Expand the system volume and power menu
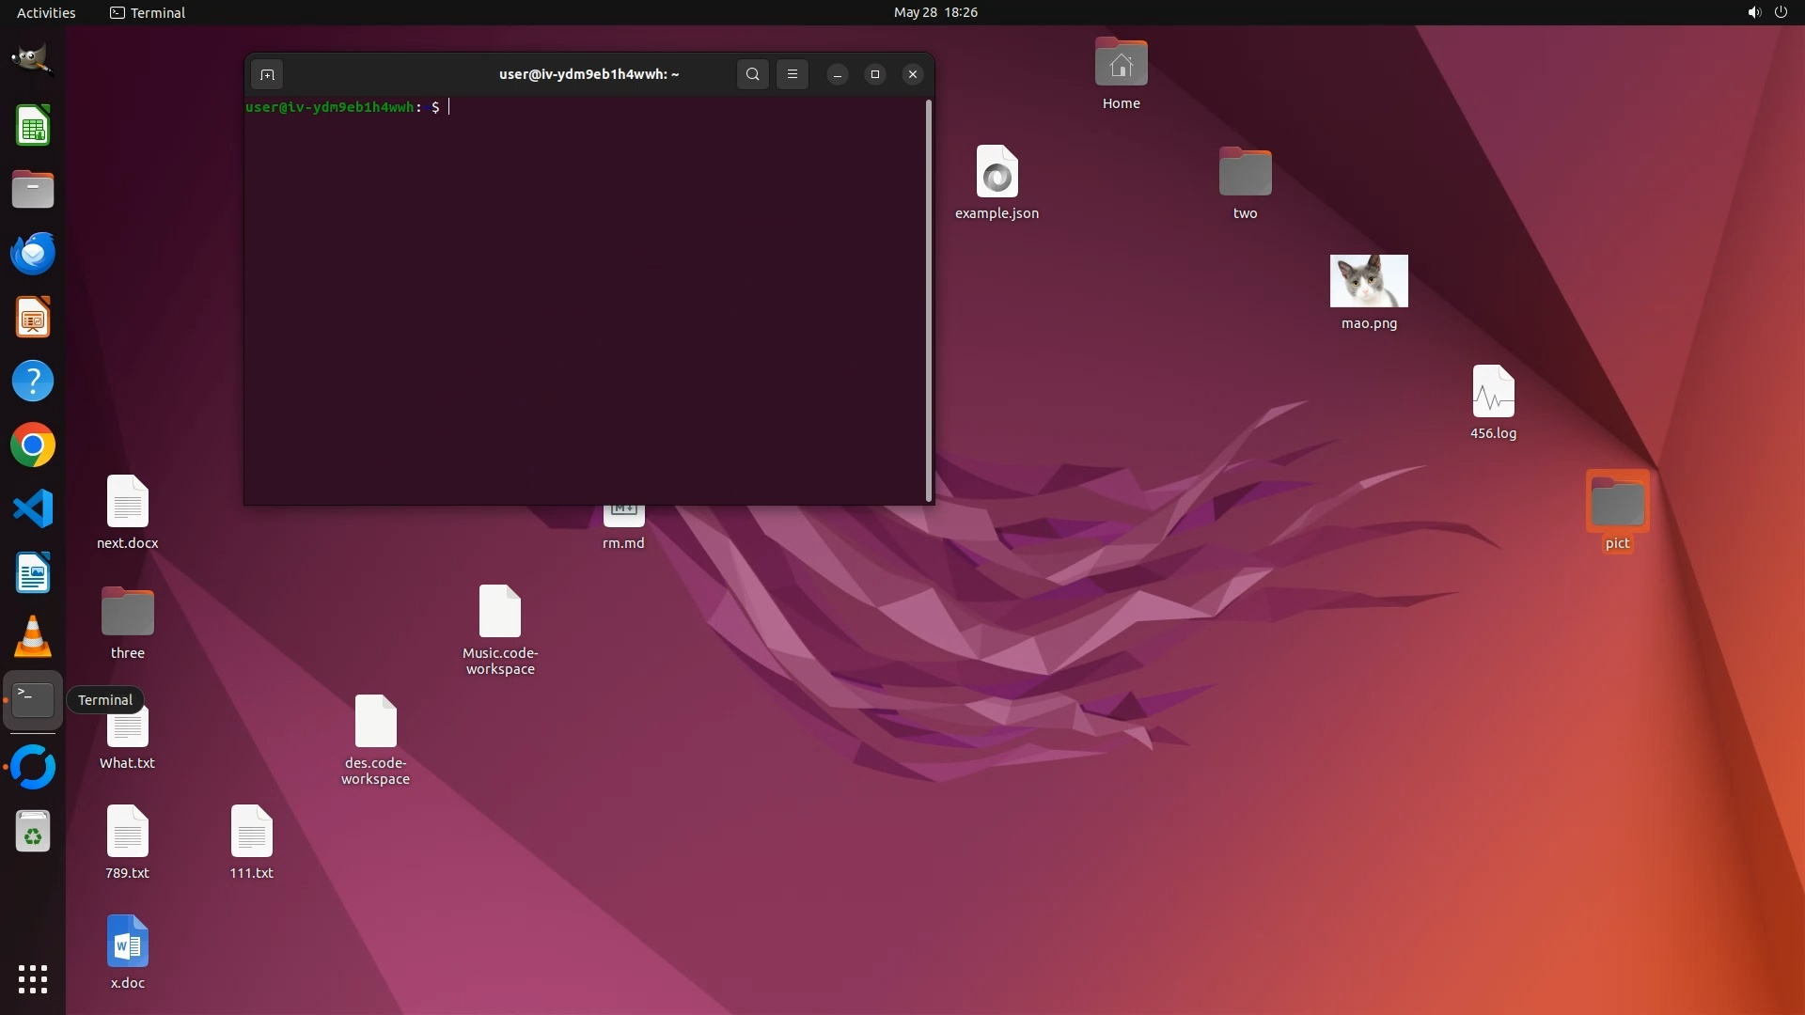Viewport: 1805px width, 1015px height. [x=1766, y=12]
